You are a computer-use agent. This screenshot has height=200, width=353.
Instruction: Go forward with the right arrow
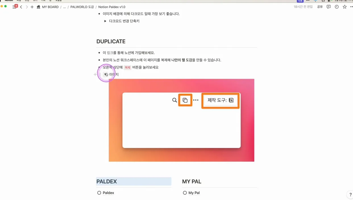(x=27, y=7)
